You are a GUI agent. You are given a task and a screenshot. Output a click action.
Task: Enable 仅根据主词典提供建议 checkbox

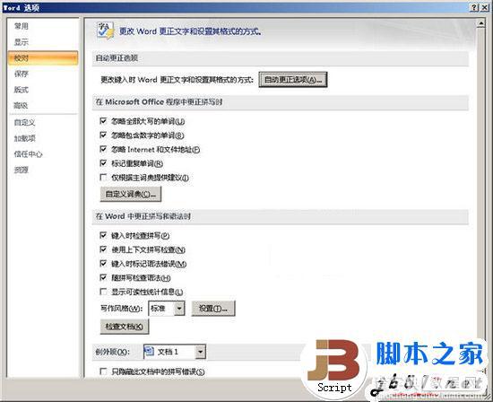tap(103, 178)
